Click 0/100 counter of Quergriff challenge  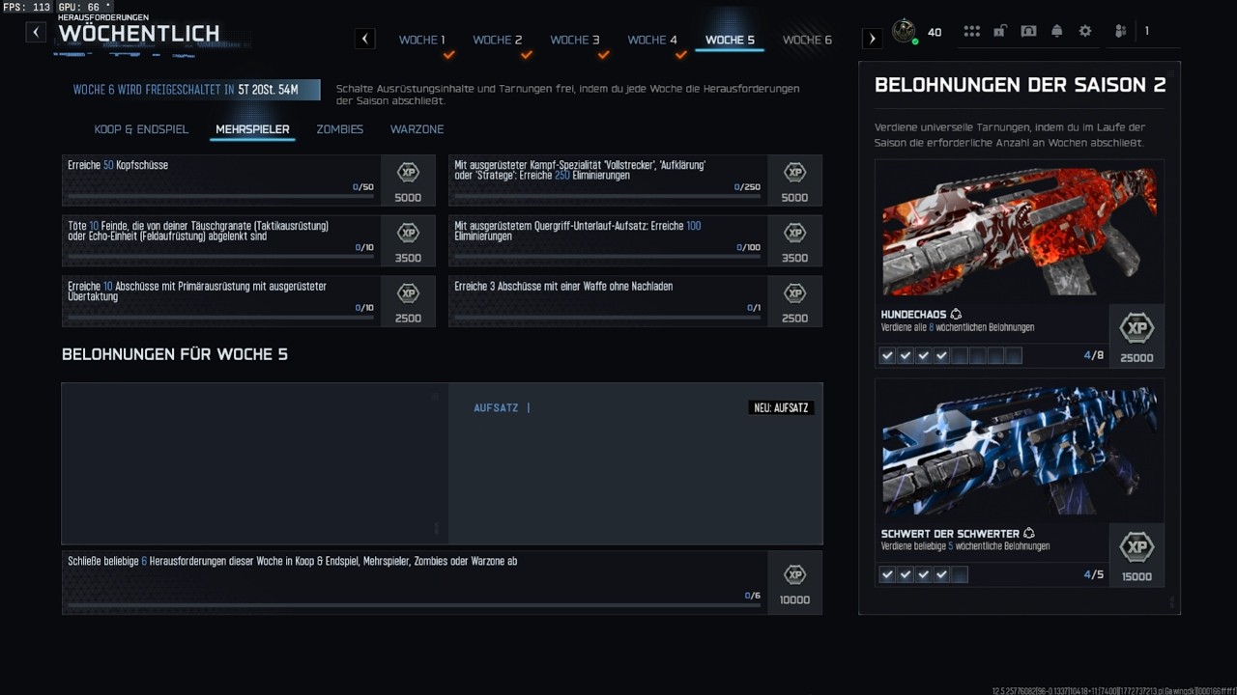coord(748,248)
